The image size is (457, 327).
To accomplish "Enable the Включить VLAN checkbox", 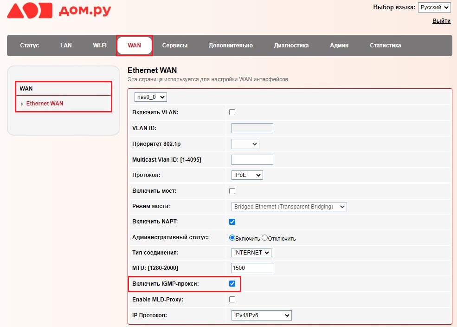I will [x=232, y=112].
